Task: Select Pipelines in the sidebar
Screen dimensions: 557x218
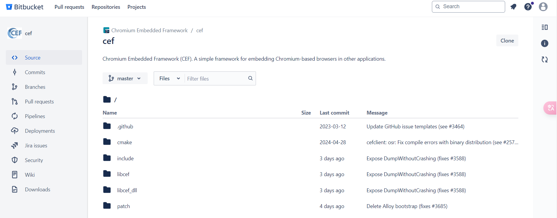Action: [44, 116]
